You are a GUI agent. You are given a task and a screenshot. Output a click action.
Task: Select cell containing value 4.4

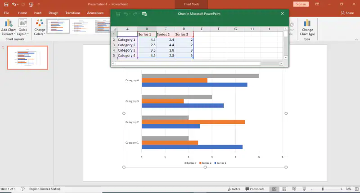point(165,45)
